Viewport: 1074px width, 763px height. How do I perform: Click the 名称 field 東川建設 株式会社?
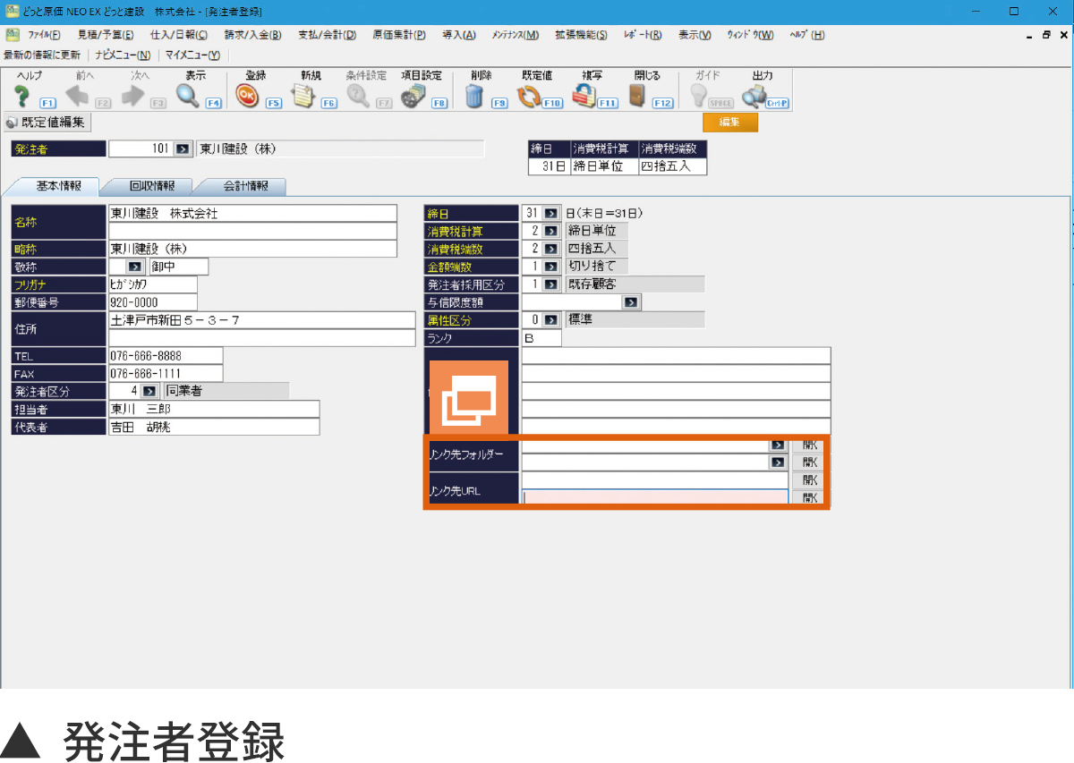coord(252,213)
